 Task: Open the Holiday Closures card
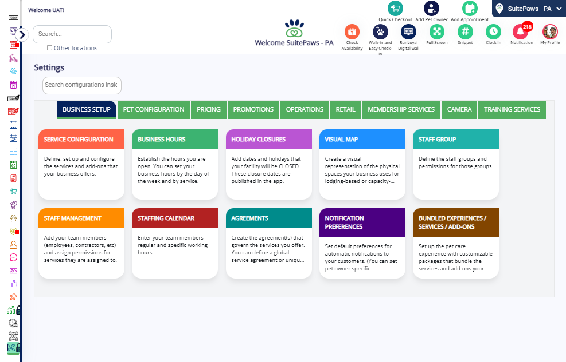(268, 164)
